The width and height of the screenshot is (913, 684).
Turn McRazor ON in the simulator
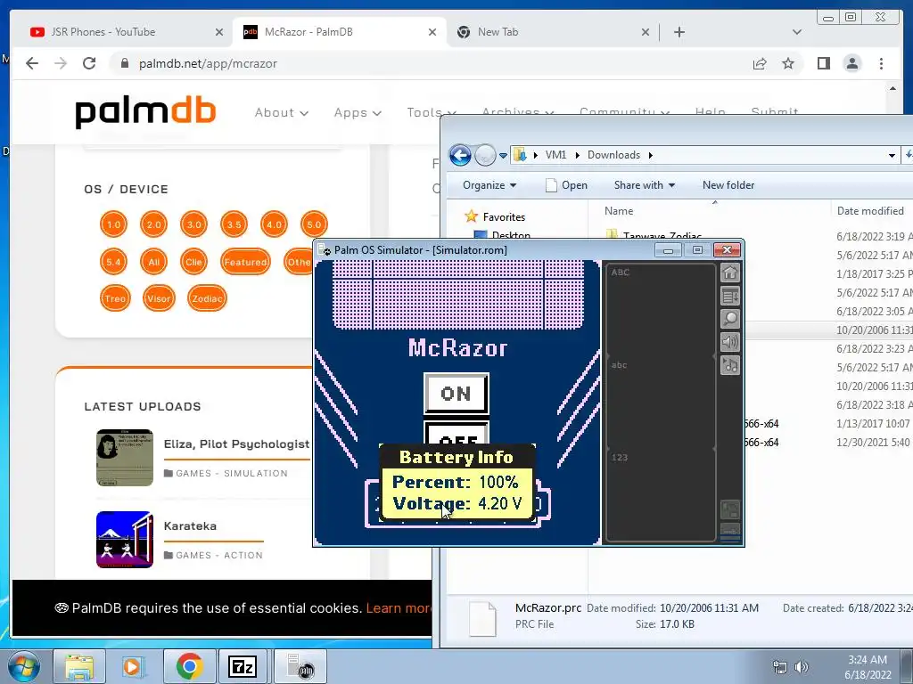(x=456, y=394)
